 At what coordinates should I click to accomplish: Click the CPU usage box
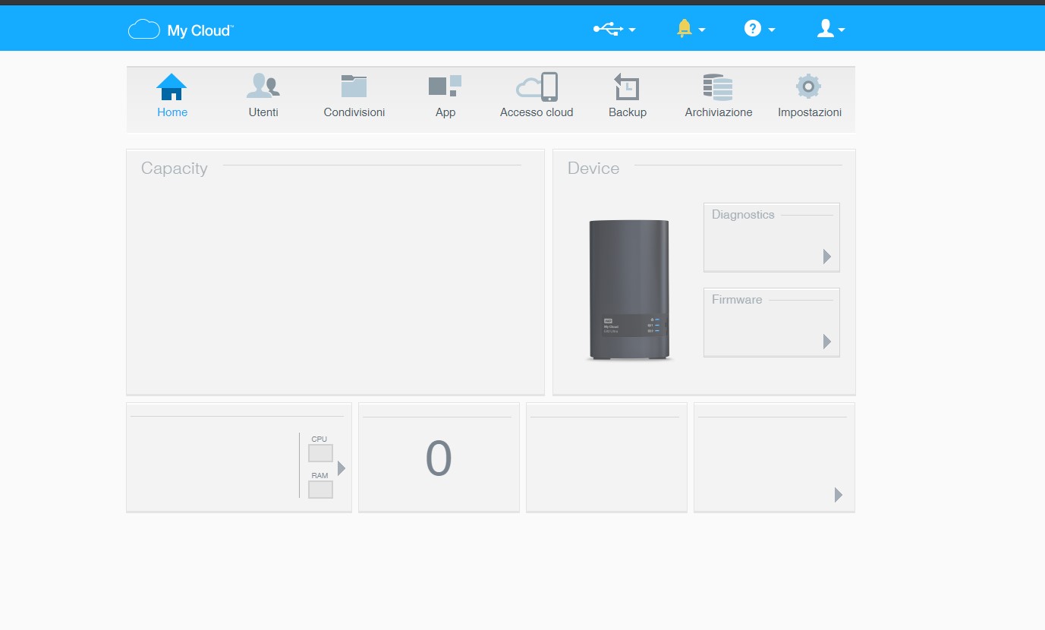[320, 453]
